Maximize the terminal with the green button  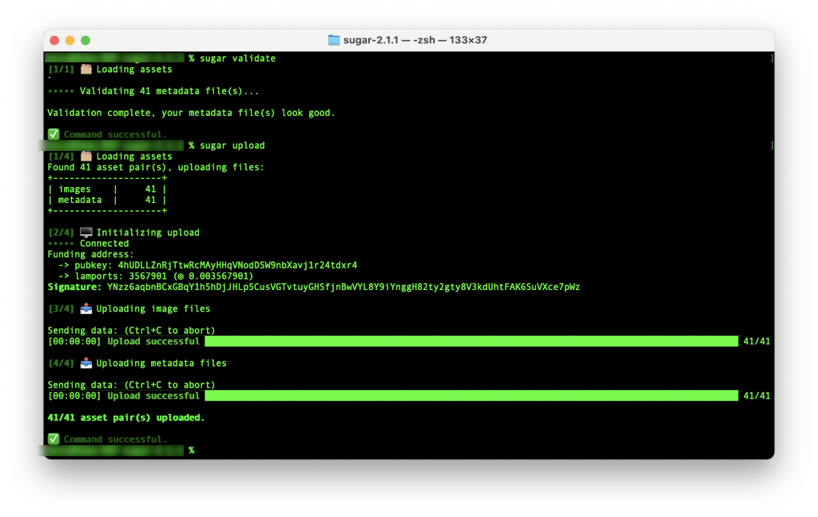click(85, 40)
